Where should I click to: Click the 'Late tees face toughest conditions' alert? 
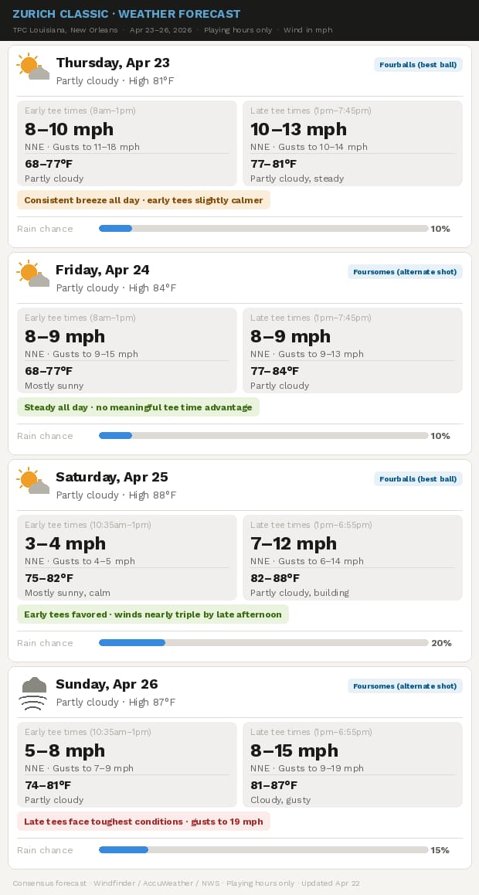pyautogui.click(x=144, y=822)
